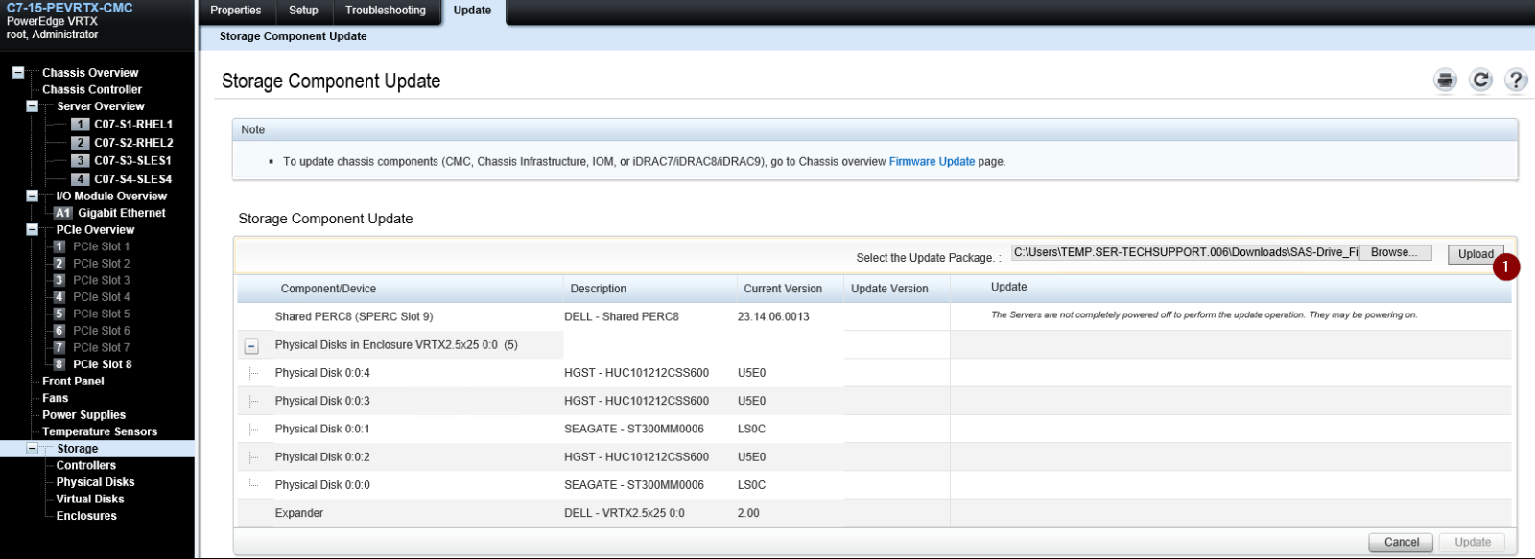Click Browse to choose update package
Image resolution: width=1535 pixels, height=559 pixels.
click(x=1394, y=253)
